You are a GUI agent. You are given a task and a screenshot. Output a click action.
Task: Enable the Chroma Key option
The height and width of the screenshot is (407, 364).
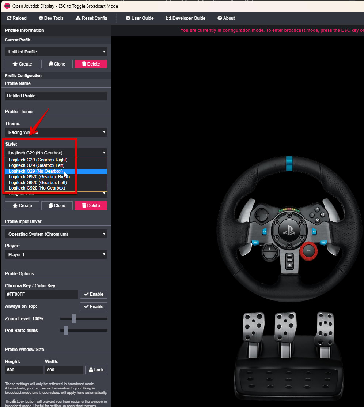pyautogui.click(x=94, y=294)
